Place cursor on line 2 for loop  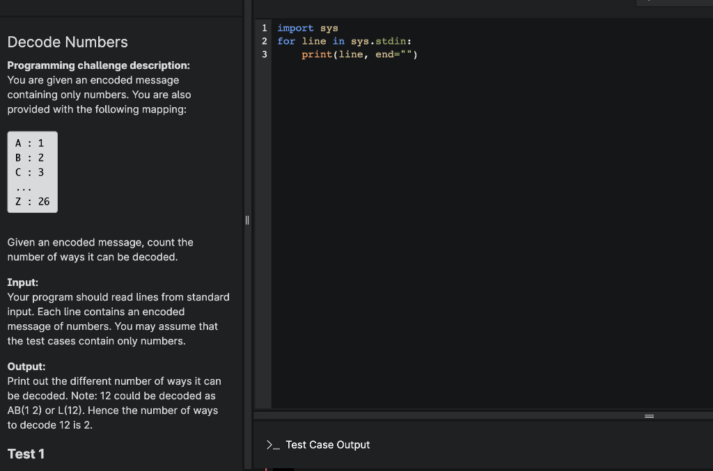[x=344, y=41]
